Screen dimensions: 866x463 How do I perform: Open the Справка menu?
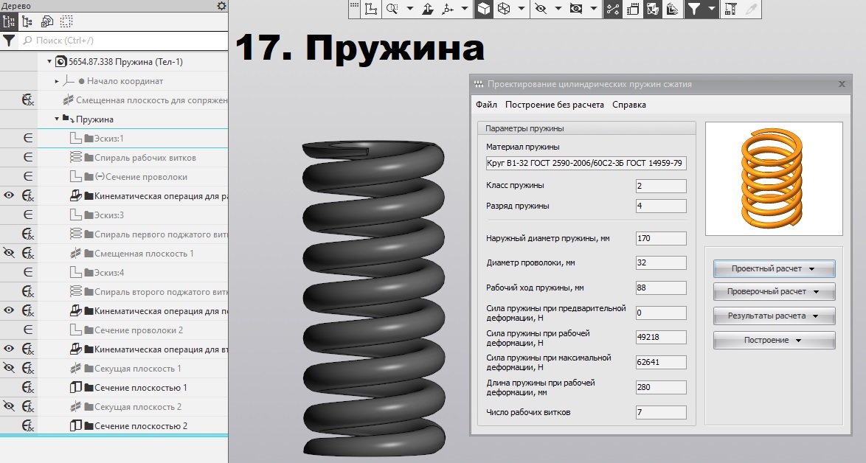click(x=628, y=105)
